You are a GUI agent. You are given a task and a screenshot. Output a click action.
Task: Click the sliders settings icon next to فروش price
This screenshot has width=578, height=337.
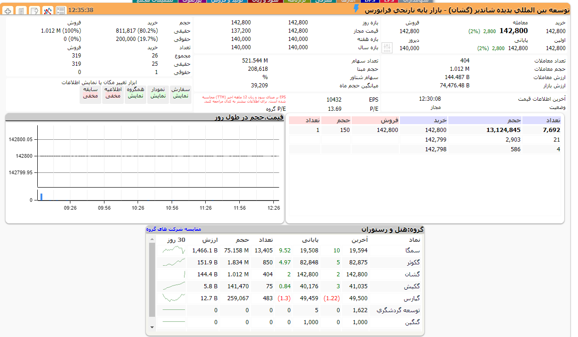coord(387,47)
